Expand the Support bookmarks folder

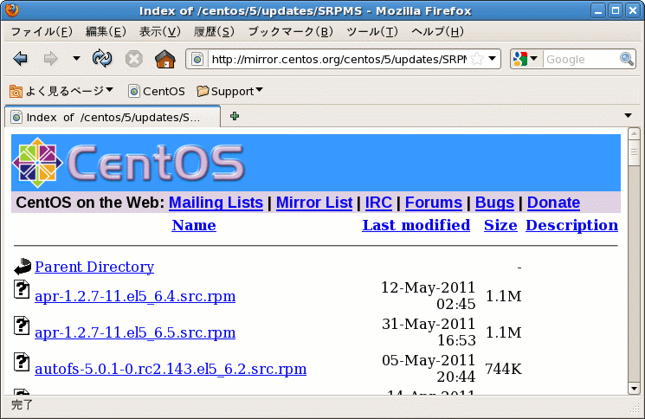point(230,90)
